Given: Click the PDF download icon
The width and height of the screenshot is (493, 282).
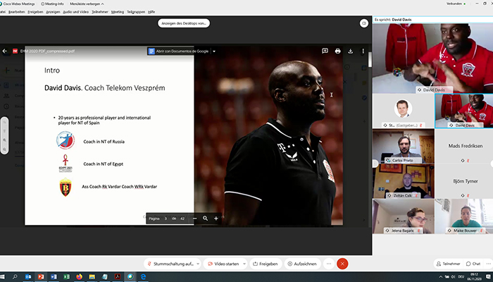Looking at the screenshot, I should 351,51.
